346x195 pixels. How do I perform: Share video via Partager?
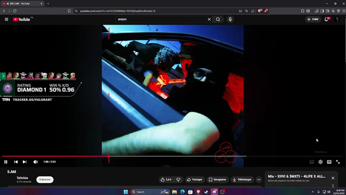tap(194, 180)
